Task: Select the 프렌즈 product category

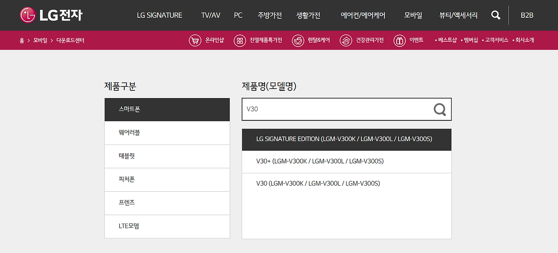Action: coord(167,203)
